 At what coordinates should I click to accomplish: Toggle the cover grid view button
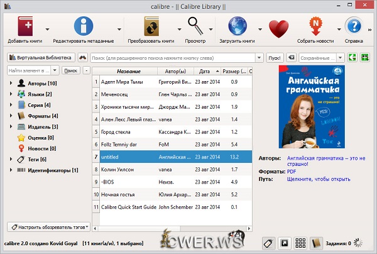coord(300,243)
